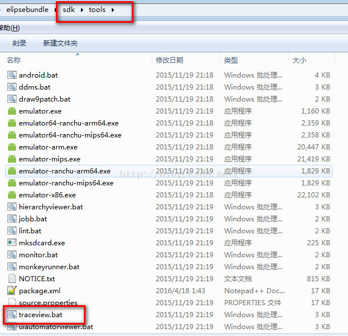This screenshot has height=336, width=348.
Task: Click the 文本文档 type of NOTICE.txt
Action: [238, 279]
